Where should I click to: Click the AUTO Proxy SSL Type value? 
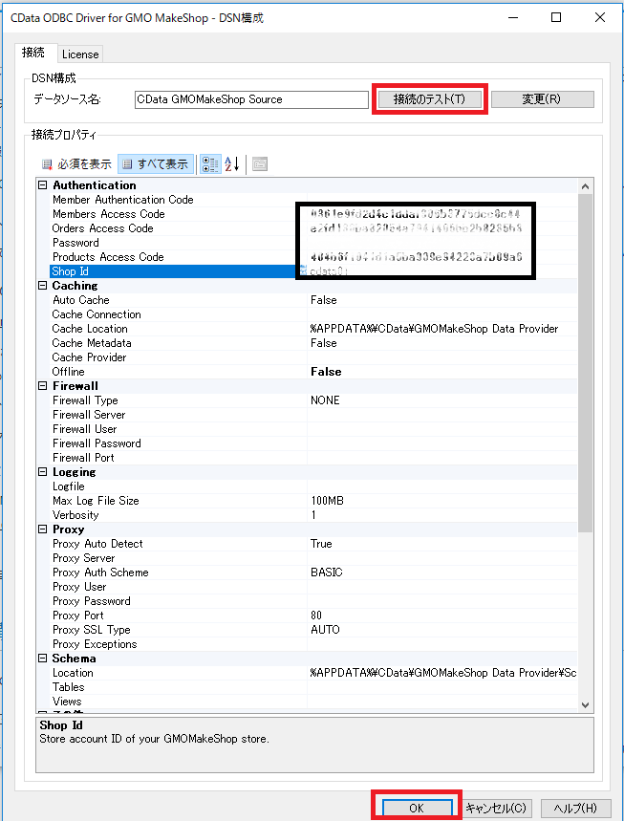point(325,630)
